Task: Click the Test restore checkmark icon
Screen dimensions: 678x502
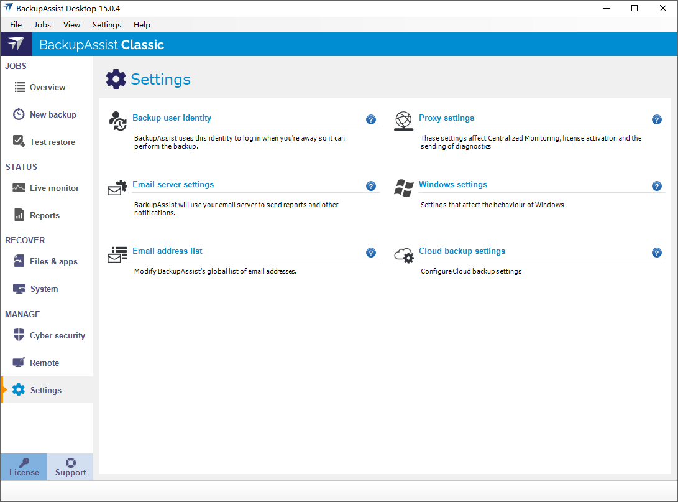Action: [x=19, y=141]
